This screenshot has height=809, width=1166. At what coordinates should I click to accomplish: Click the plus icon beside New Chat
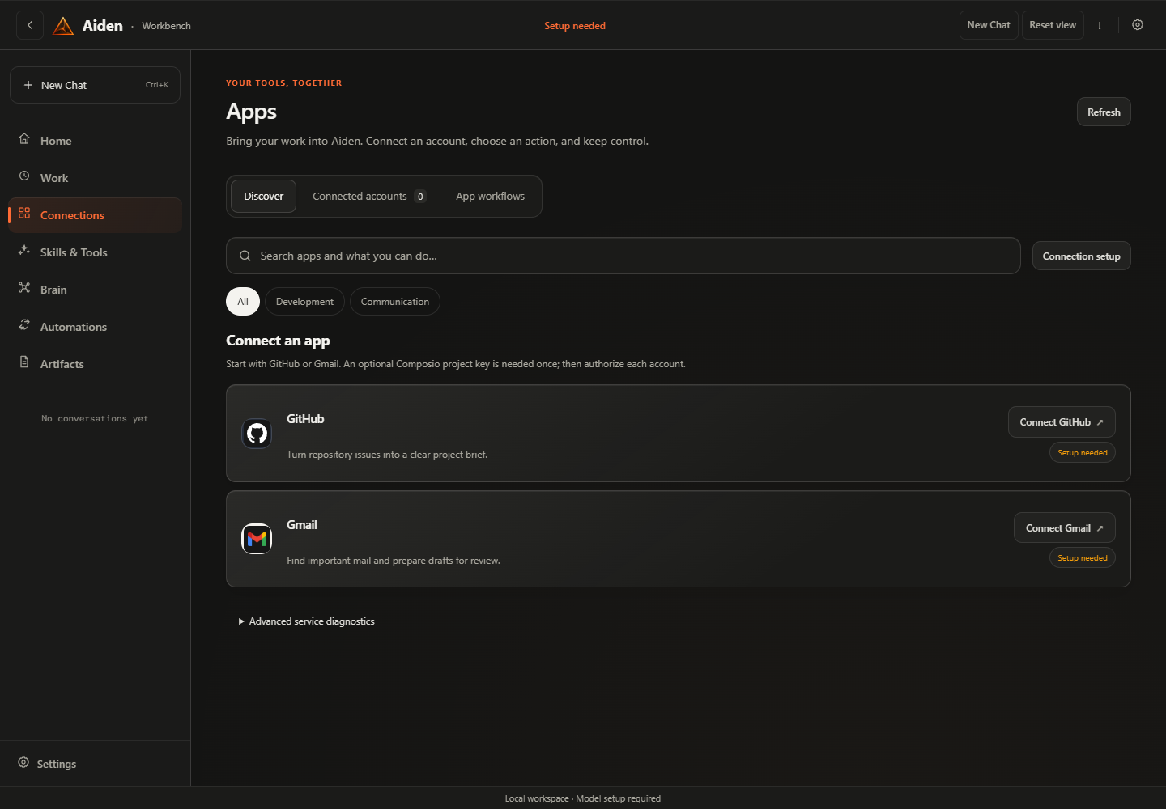tap(28, 85)
